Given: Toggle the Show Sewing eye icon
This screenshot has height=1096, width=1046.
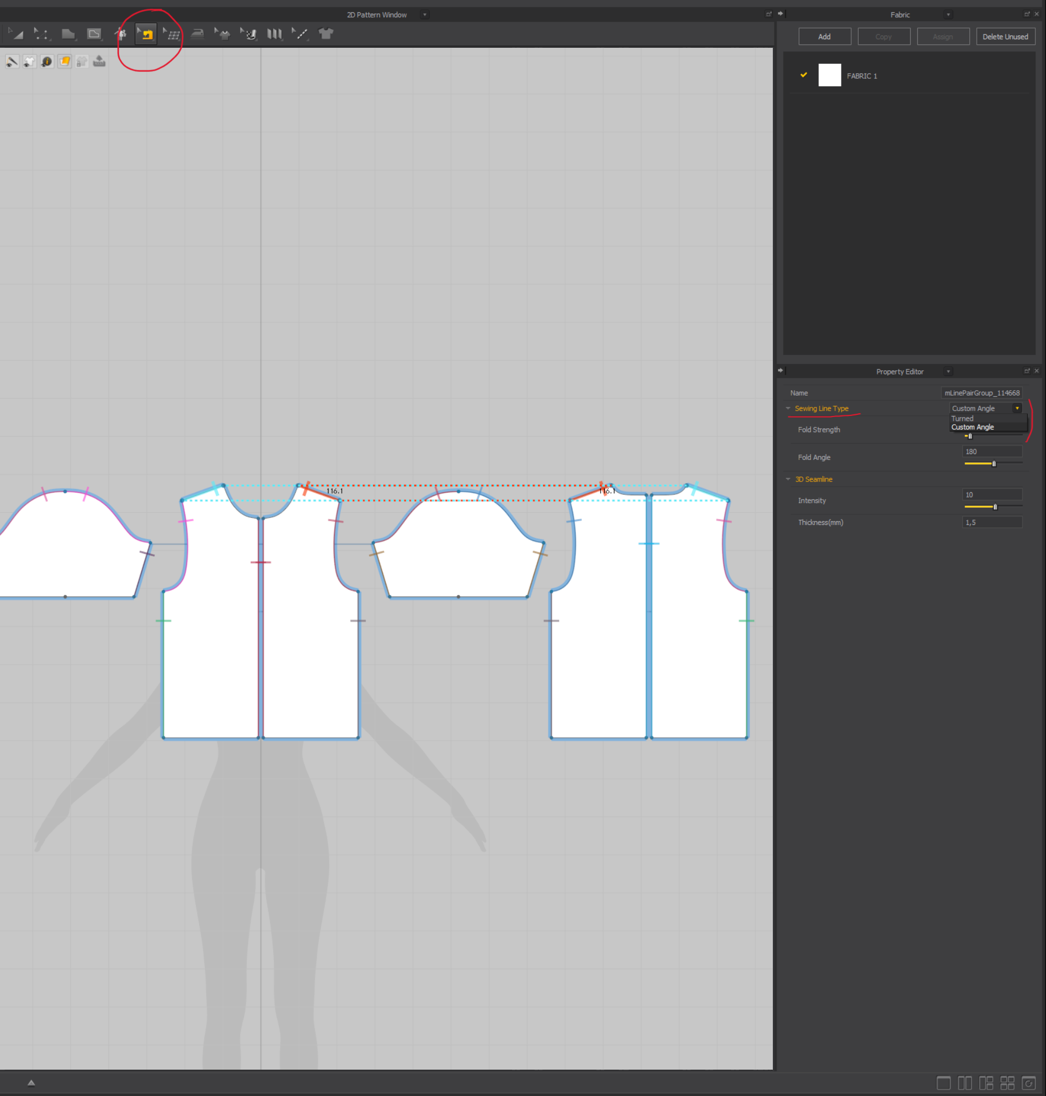Looking at the screenshot, I should 12,61.
